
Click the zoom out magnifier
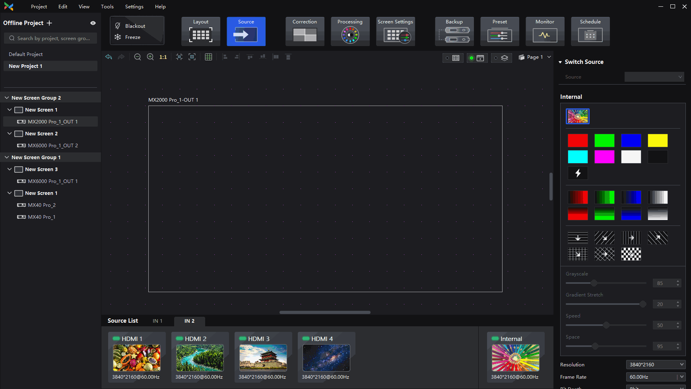click(x=138, y=57)
